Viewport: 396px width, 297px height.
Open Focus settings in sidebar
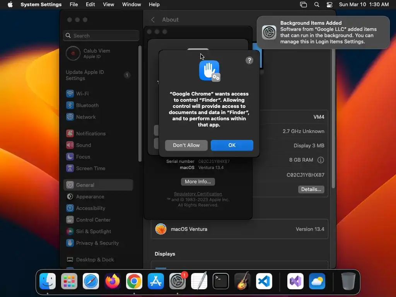pyautogui.click(x=99, y=157)
